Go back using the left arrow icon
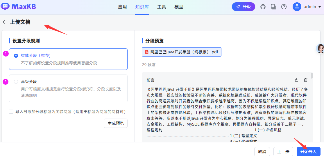This screenshot has width=324, height=156. pos(5,22)
